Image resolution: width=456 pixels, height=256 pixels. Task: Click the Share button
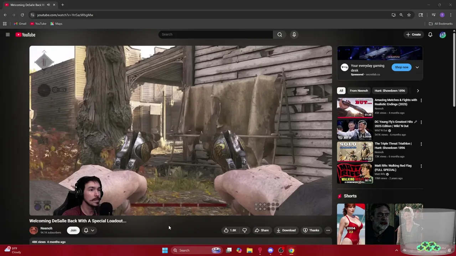click(x=261, y=230)
